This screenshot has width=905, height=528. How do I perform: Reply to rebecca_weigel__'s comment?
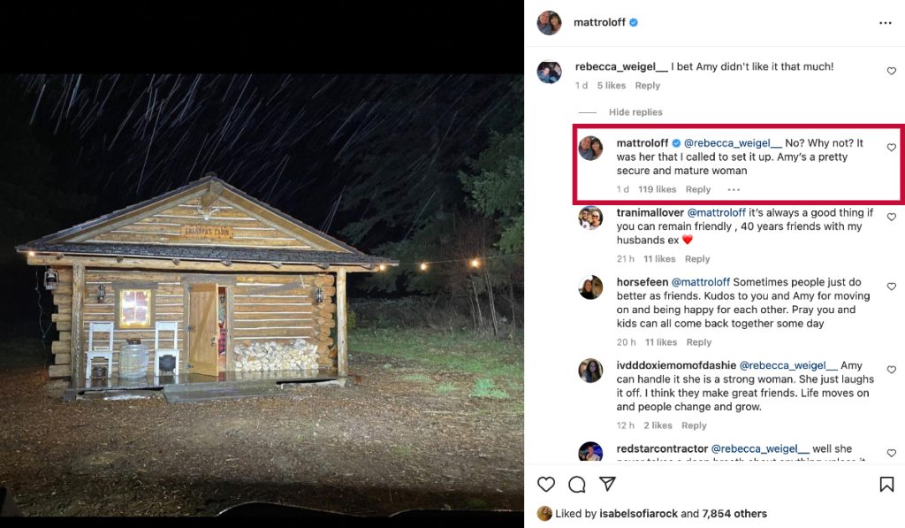click(647, 86)
